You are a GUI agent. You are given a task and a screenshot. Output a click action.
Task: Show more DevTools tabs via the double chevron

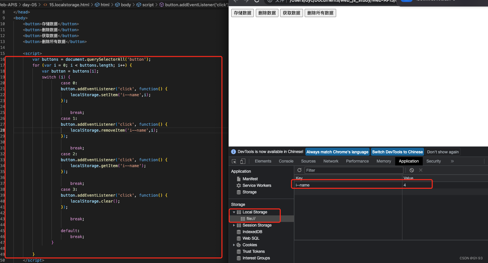click(452, 161)
